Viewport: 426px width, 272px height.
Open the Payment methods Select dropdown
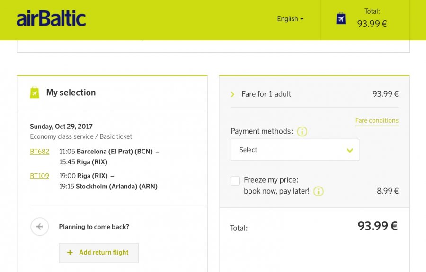[295, 150]
